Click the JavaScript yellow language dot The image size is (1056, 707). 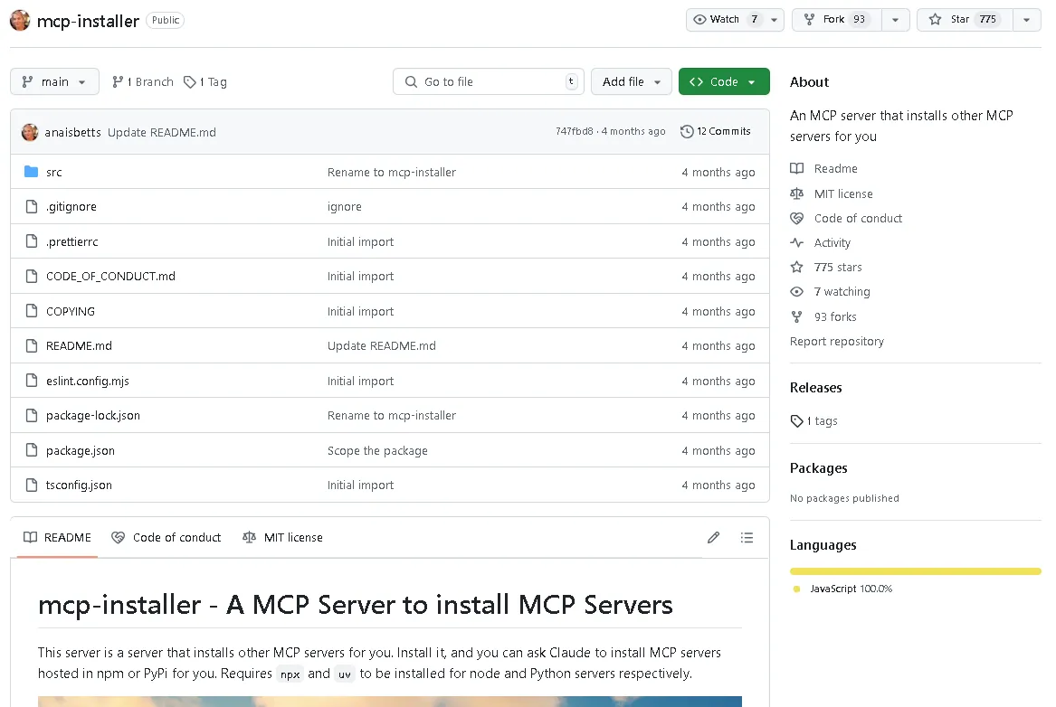coord(796,589)
